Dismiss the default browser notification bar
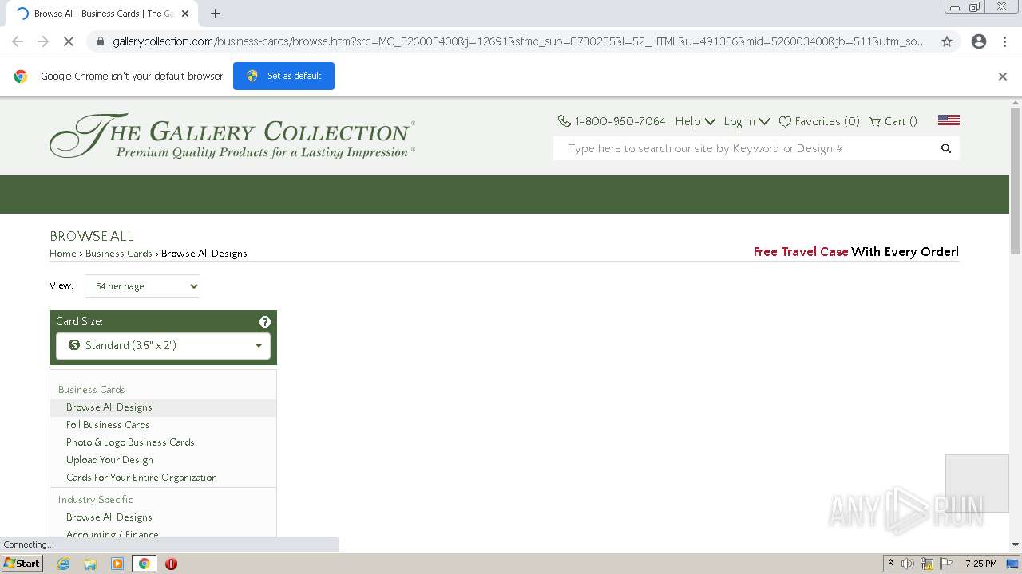Screen dimensions: 1022x574 tap(1003, 77)
